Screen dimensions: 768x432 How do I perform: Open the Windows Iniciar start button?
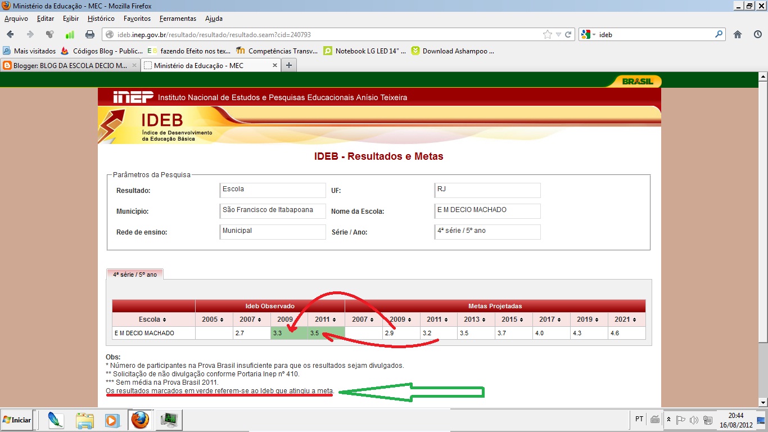[17, 420]
